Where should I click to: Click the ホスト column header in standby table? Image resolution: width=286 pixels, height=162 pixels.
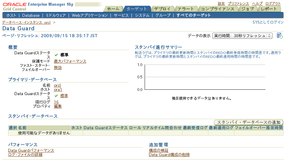pyautogui.click(x=77, y=128)
